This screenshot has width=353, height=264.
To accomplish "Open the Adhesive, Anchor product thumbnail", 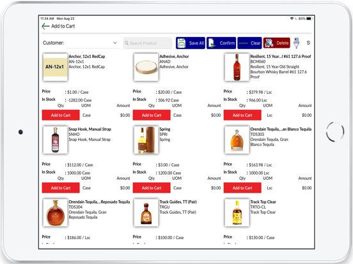I will (x=146, y=67).
